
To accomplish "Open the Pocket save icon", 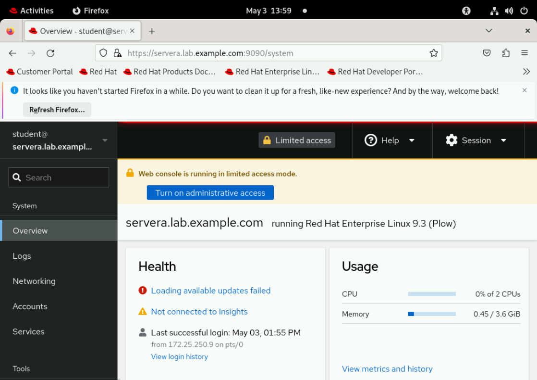I will [x=487, y=53].
